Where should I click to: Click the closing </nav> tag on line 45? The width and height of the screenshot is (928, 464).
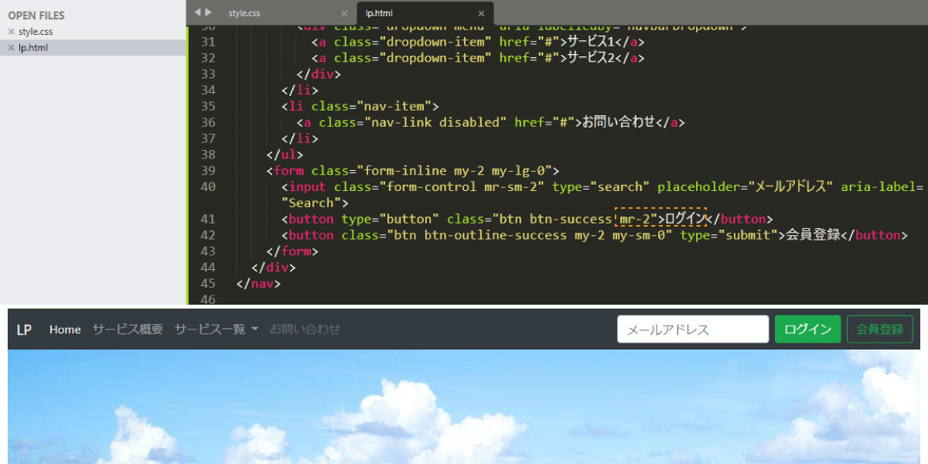click(258, 283)
